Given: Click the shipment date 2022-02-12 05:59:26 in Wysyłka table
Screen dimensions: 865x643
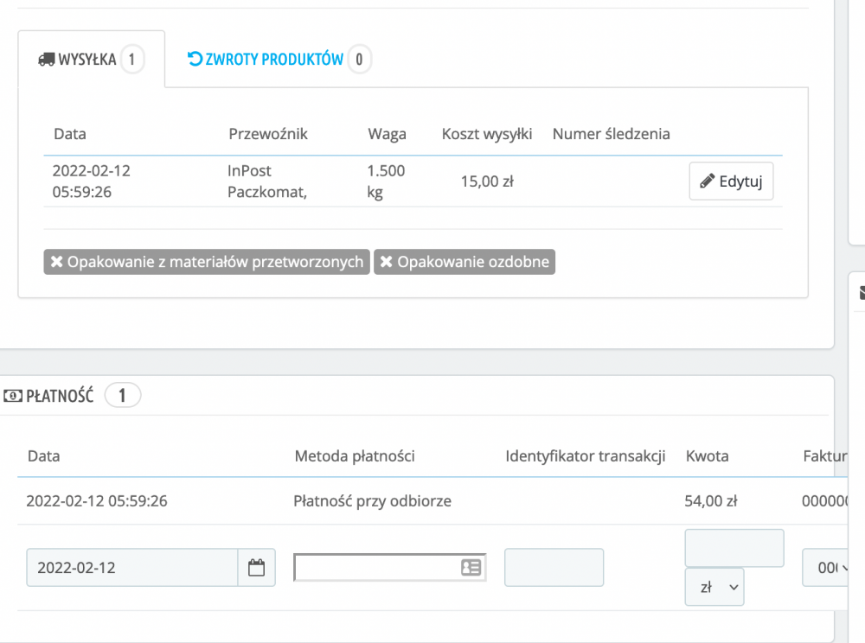Looking at the screenshot, I should point(91,181).
